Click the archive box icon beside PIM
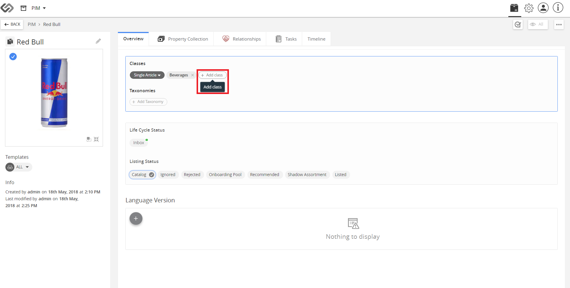 (24, 8)
